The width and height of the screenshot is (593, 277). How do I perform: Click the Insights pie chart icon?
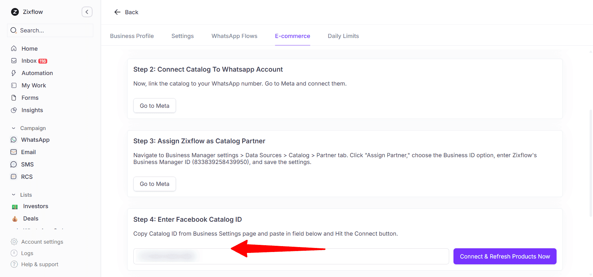click(x=14, y=110)
